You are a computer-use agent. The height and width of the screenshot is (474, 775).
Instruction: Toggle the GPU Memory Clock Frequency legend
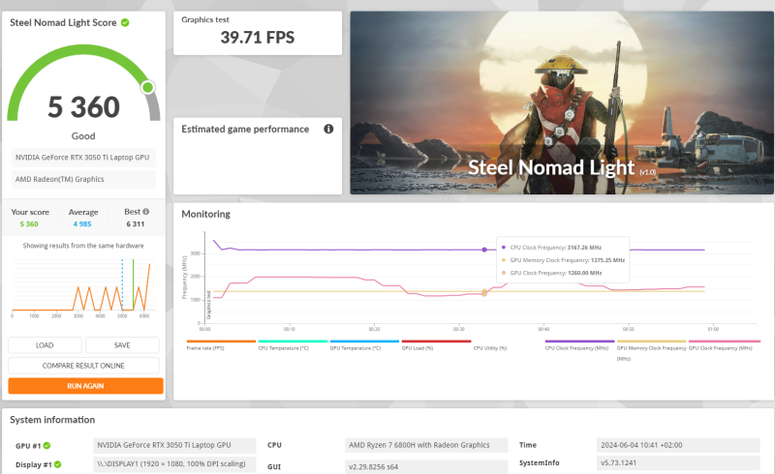(651, 350)
